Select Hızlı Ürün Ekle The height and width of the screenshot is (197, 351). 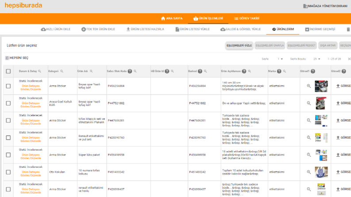[x=56, y=29]
